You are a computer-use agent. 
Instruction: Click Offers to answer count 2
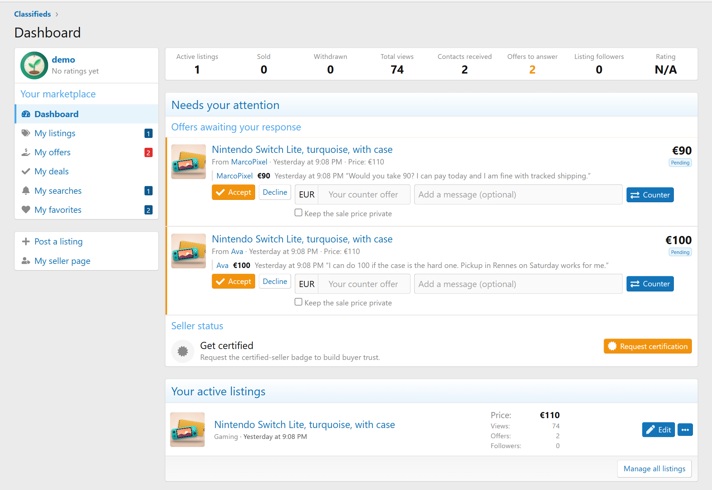532,69
